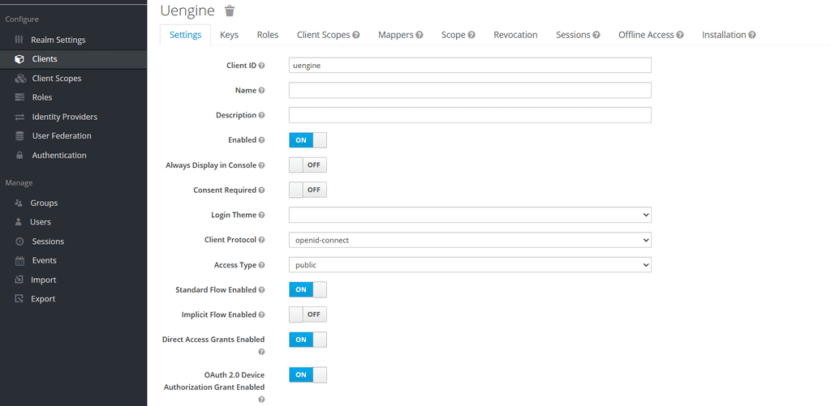The image size is (831, 406).
Task: Turn on Consent Required toggle
Action: point(308,190)
